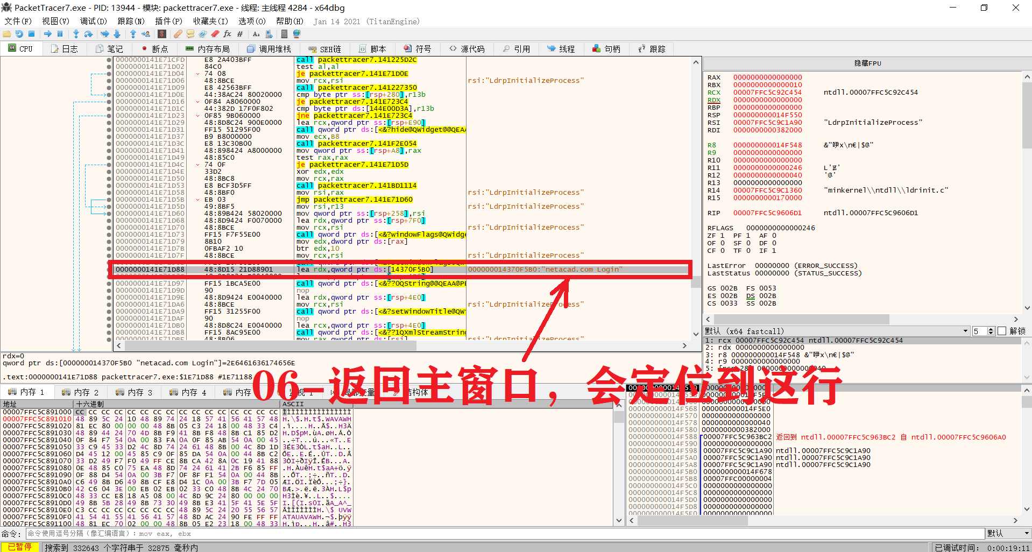Open a file using the folder toolbar icon
Screen dimensions: 1032x552
pos(7,34)
